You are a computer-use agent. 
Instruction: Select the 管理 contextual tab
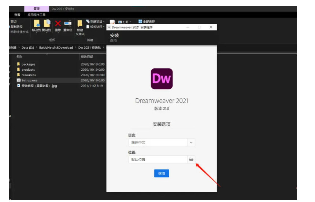pos(37,9)
